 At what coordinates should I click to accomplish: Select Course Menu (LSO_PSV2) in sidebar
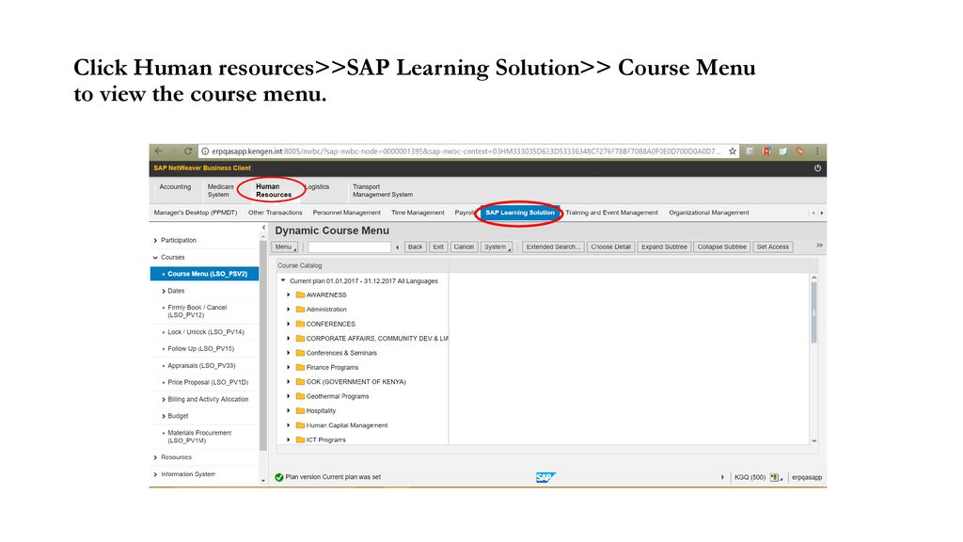pos(204,274)
